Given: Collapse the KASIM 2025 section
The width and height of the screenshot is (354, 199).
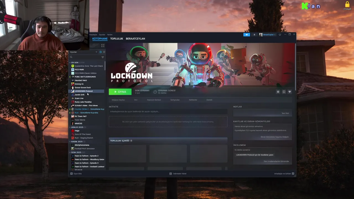Looking at the screenshot, I should coord(70,142).
